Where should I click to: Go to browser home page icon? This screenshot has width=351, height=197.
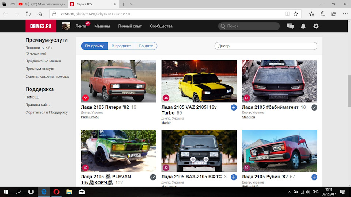tap(39, 14)
